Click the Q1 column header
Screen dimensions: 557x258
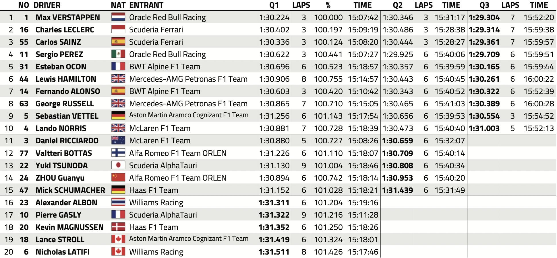274,5
